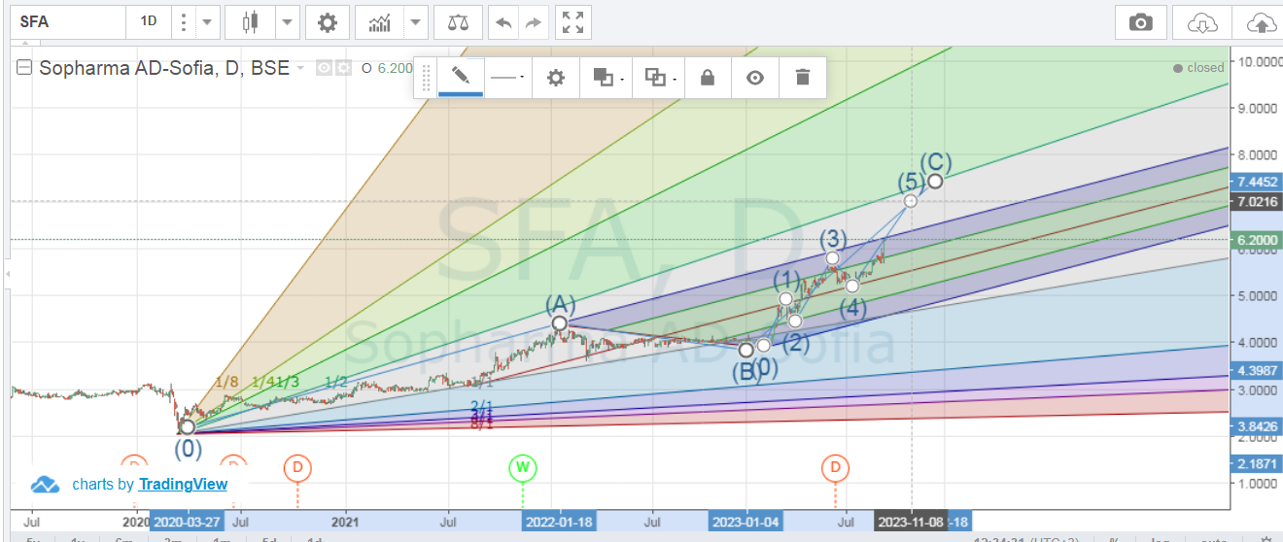The image size is (1283, 542).
Task: Select the Elliott wave point (A)
Action: [559, 323]
